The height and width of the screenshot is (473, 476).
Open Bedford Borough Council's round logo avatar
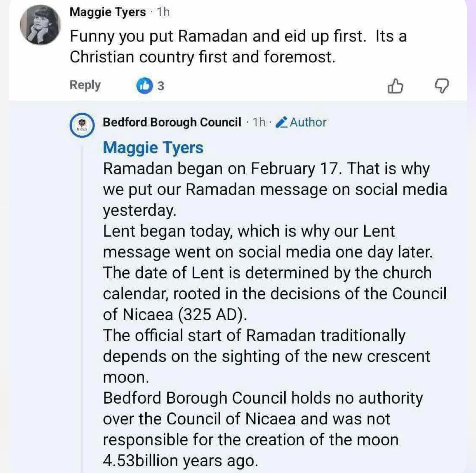82,125
